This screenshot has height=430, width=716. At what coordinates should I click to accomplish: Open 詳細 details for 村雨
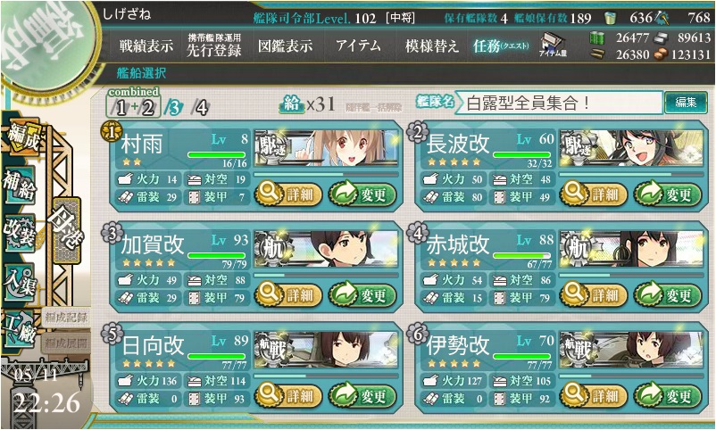click(x=288, y=194)
